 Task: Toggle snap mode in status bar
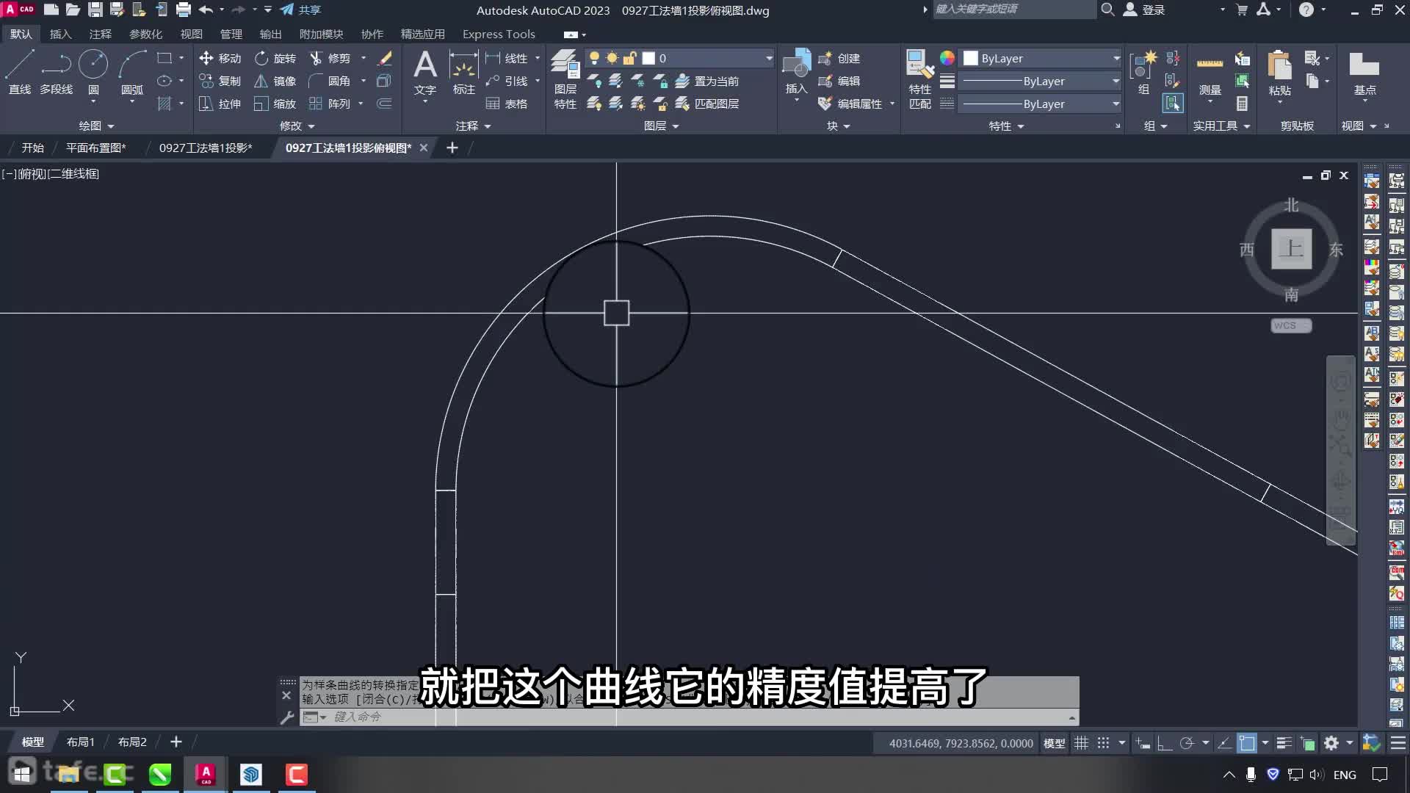tap(1103, 743)
